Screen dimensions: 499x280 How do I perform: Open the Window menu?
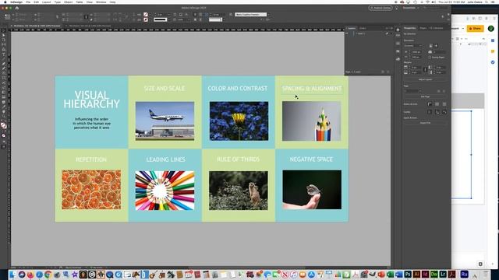(101, 2)
